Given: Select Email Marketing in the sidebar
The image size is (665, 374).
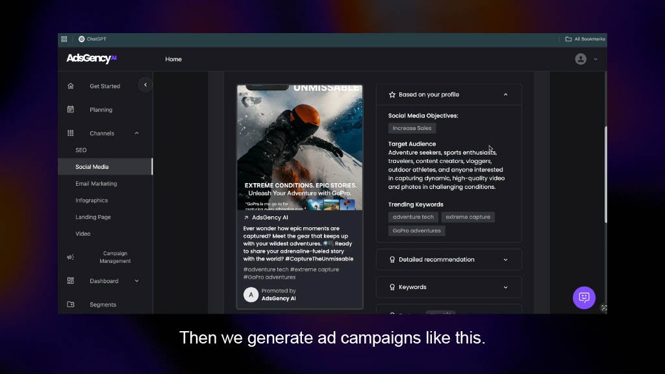Looking at the screenshot, I should coord(96,184).
